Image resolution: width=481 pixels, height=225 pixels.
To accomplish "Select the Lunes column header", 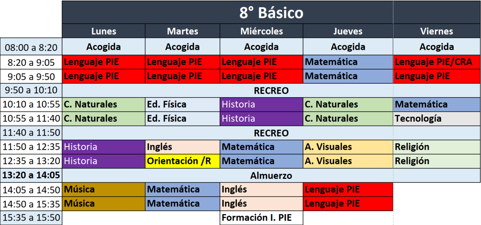I will point(104,31).
